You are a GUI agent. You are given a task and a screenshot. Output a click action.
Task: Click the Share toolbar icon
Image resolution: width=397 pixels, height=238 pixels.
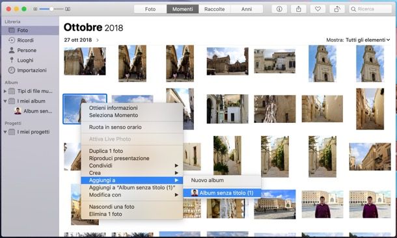[299, 9]
